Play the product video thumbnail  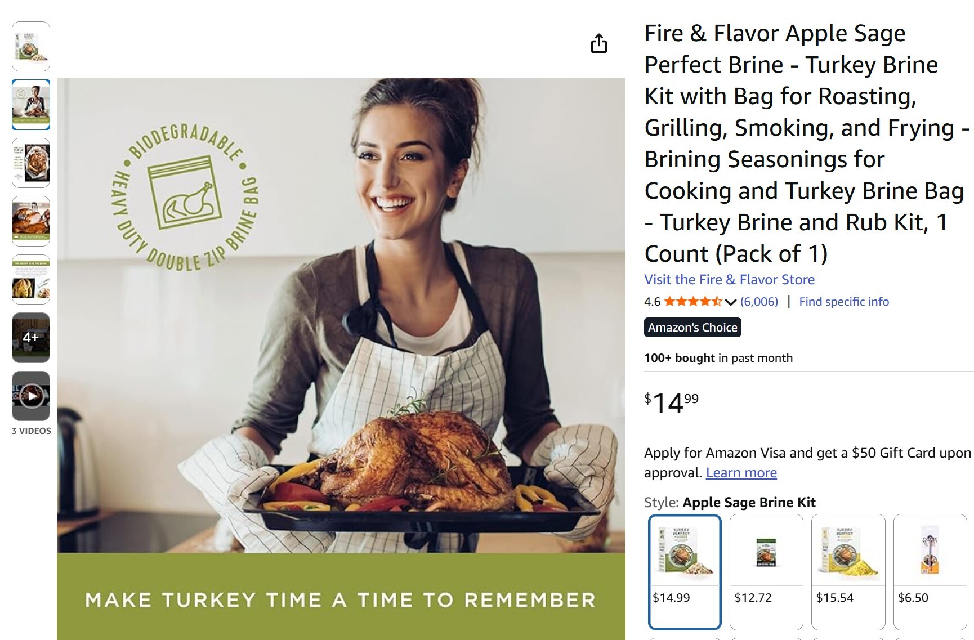[31, 396]
